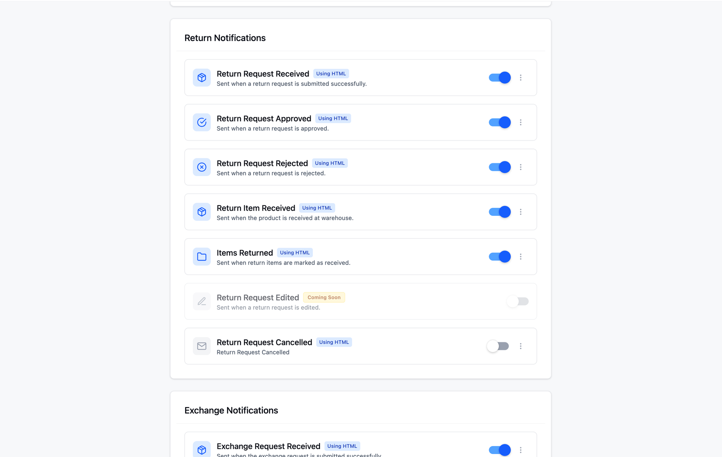The width and height of the screenshot is (722, 457).
Task: Enable the Return Request Cancelled toggle
Action: [498, 346]
